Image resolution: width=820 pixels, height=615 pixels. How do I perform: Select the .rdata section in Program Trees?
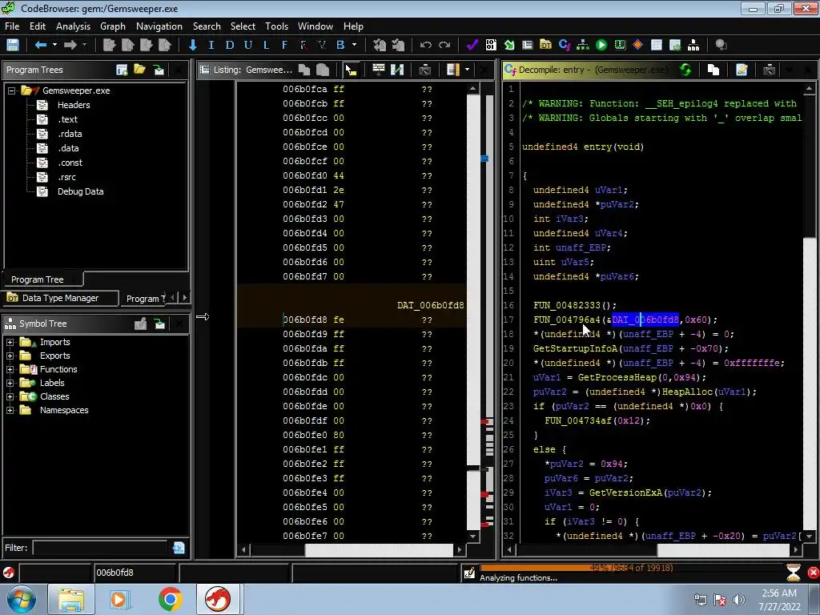70,134
